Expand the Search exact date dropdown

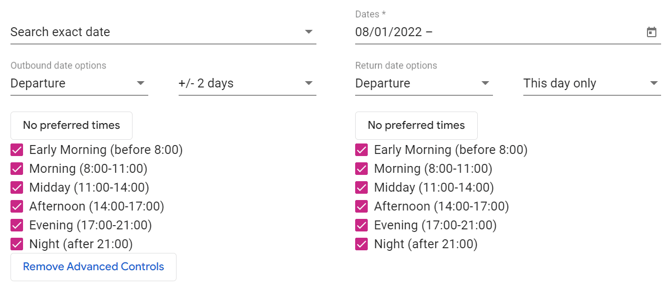[x=162, y=32]
